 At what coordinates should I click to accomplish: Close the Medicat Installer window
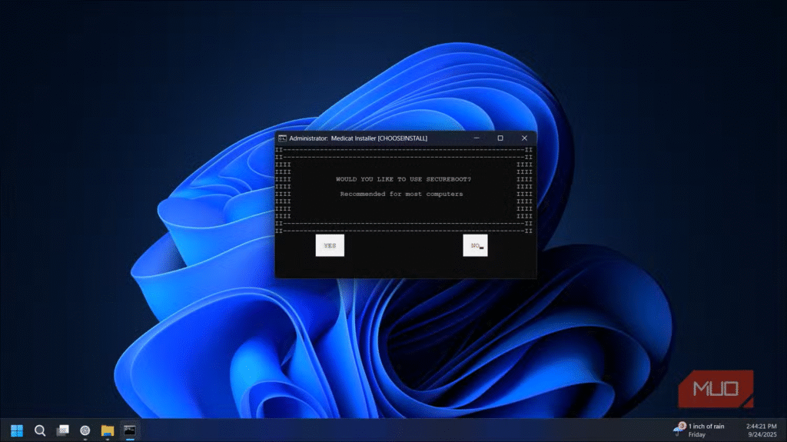524,138
